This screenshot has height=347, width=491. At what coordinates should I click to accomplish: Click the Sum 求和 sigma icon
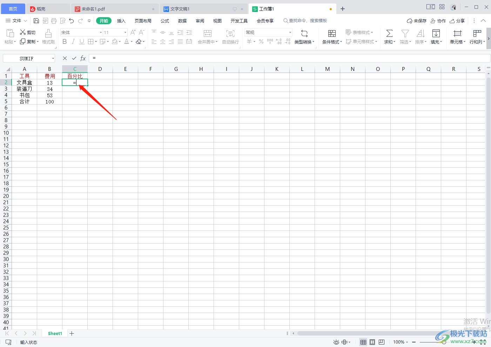click(389, 33)
